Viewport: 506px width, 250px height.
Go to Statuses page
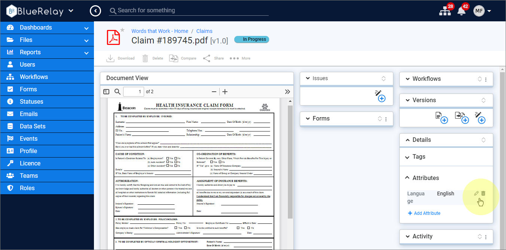tap(47, 102)
